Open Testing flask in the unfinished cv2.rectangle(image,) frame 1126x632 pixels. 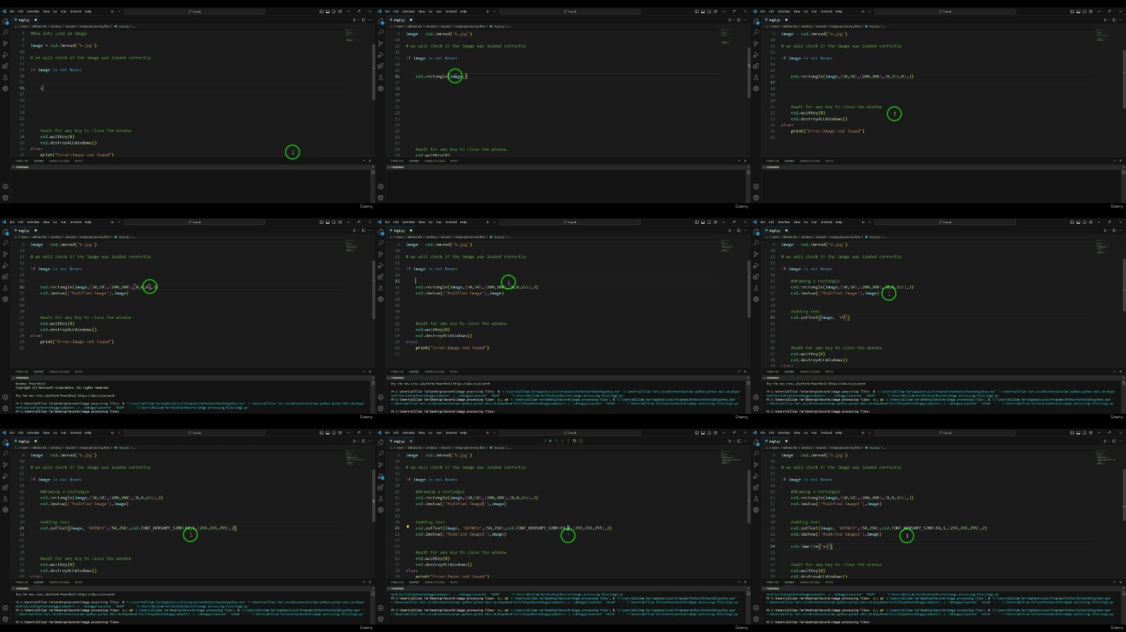click(380, 78)
